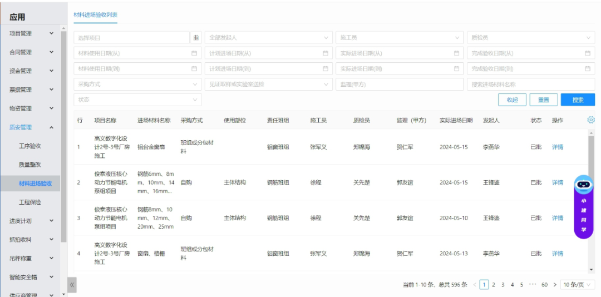This screenshot has width=601, height=297.
Task: Click the 搜索进场材料名称 input field
Action: pos(530,85)
